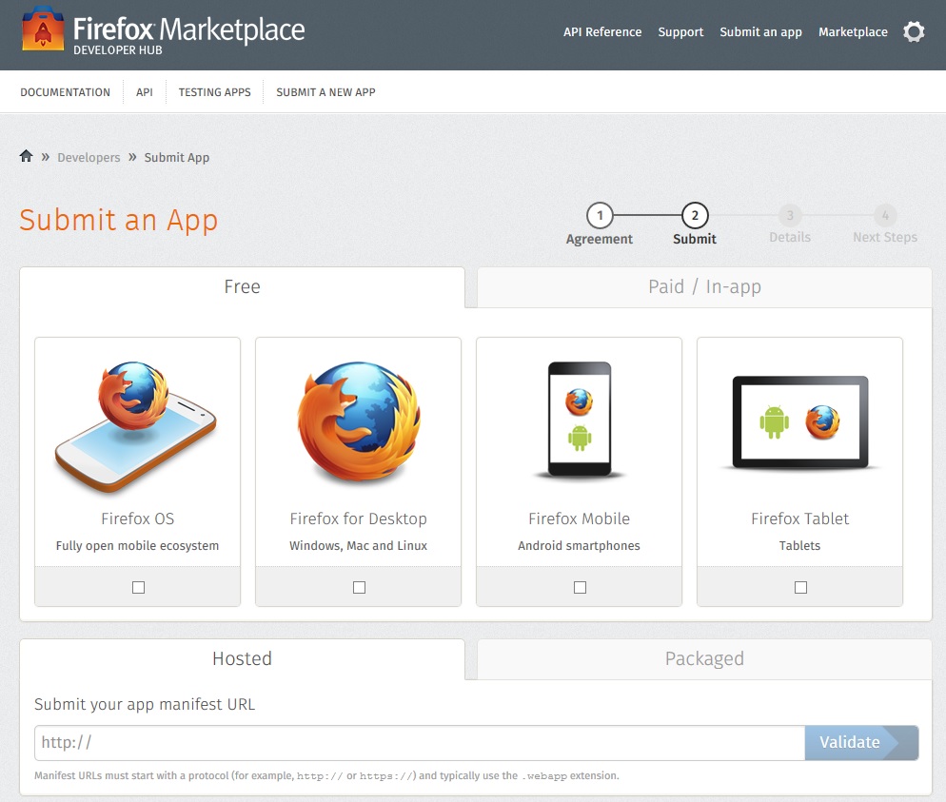Click the Developers breadcrumb link
The height and width of the screenshot is (802, 946).
89,157
